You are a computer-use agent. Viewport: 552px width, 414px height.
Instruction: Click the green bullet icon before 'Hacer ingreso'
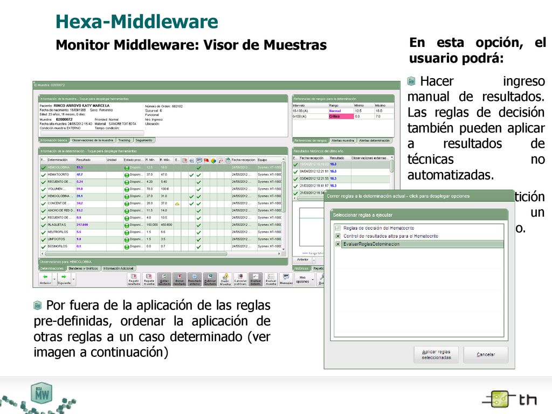[411, 81]
